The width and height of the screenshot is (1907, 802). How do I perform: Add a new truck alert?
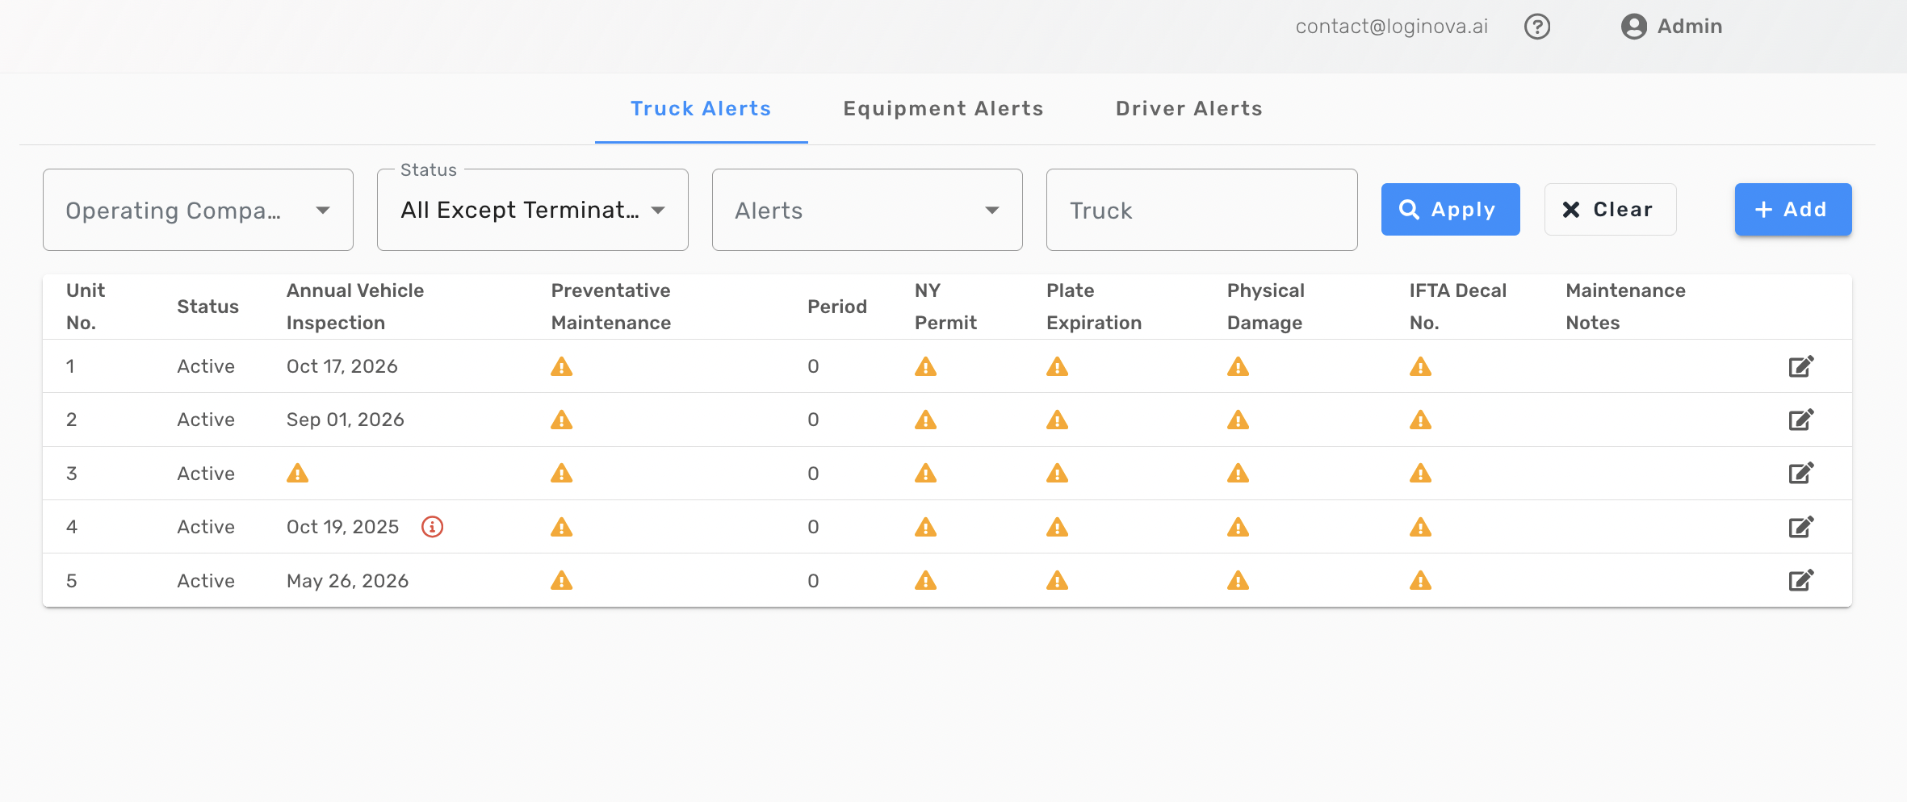[1792, 209]
